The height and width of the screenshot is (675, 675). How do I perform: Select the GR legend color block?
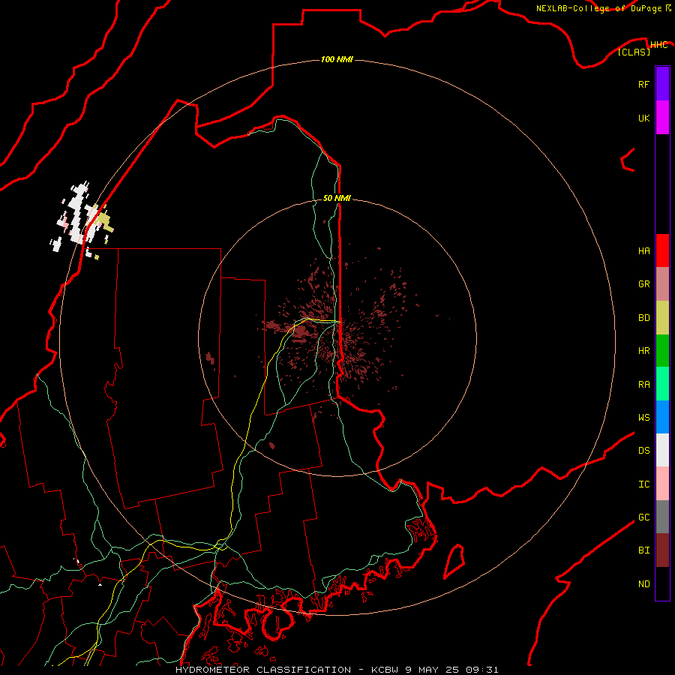[x=662, y=284]
